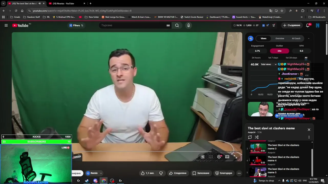Image resolution: width=328 pixels, height=184 pixels.
Task: Open player settings gear
Action: [219, 157]
